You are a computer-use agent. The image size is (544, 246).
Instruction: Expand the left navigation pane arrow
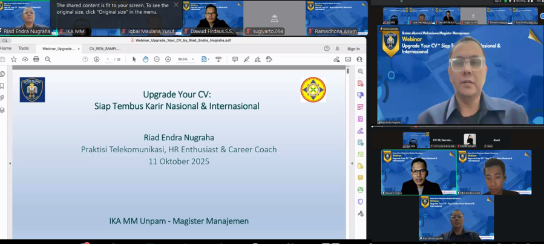(x=10, y=163)
